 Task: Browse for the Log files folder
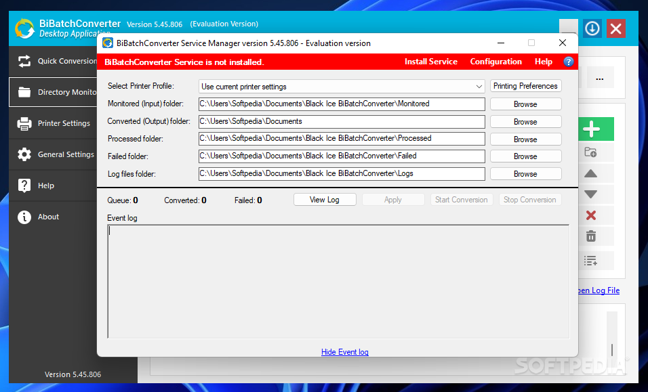[x=526, y=174]
